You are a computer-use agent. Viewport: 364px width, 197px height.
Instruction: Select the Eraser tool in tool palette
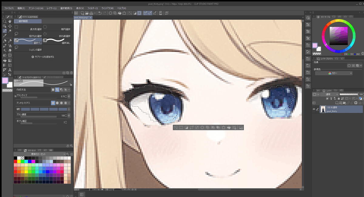point(10,50)
